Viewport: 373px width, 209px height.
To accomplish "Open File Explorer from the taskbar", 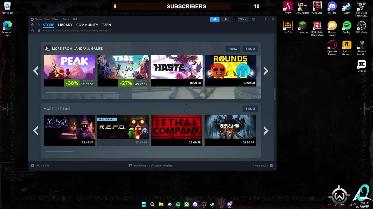I will (x=161, y=204).
